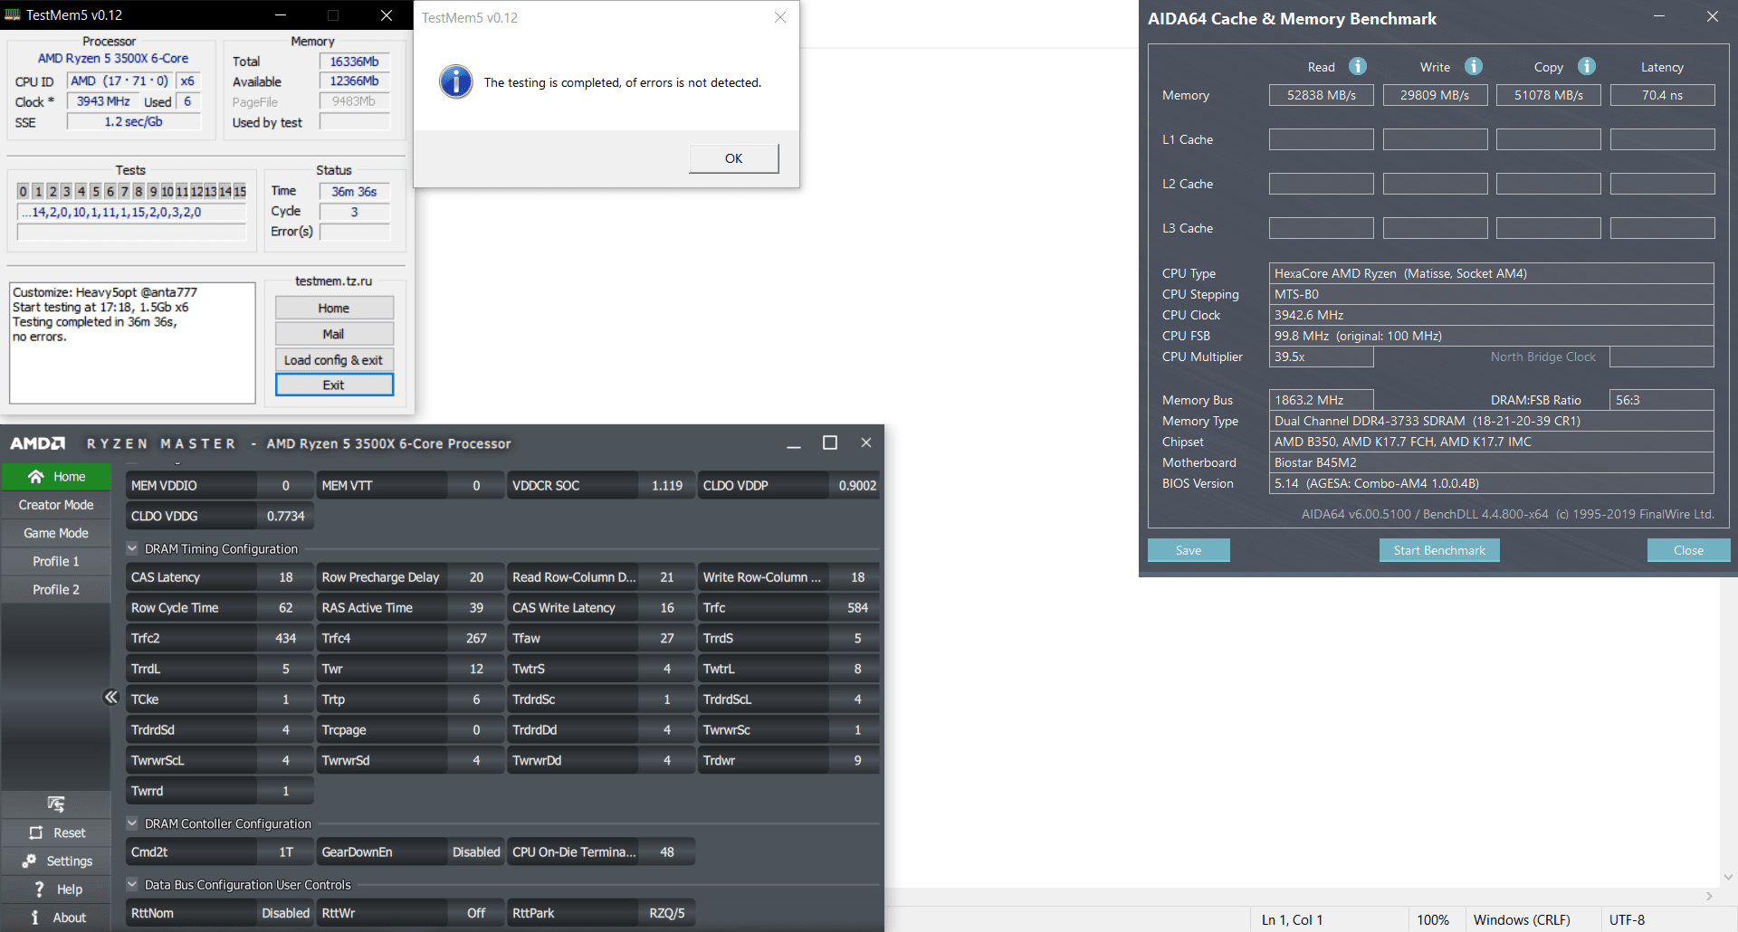
Task: Click the CLDO VDDG value 0.7734
Action: tap(286, 516)
